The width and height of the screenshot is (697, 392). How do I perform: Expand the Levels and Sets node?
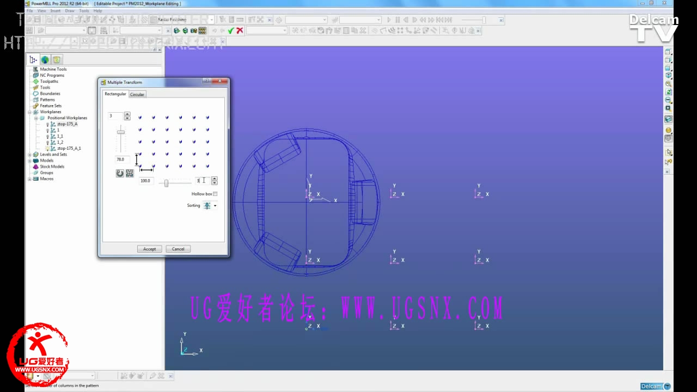(30, 155)
